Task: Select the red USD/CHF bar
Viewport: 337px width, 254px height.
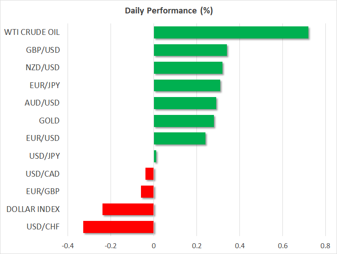Action: tap(119, 227)
